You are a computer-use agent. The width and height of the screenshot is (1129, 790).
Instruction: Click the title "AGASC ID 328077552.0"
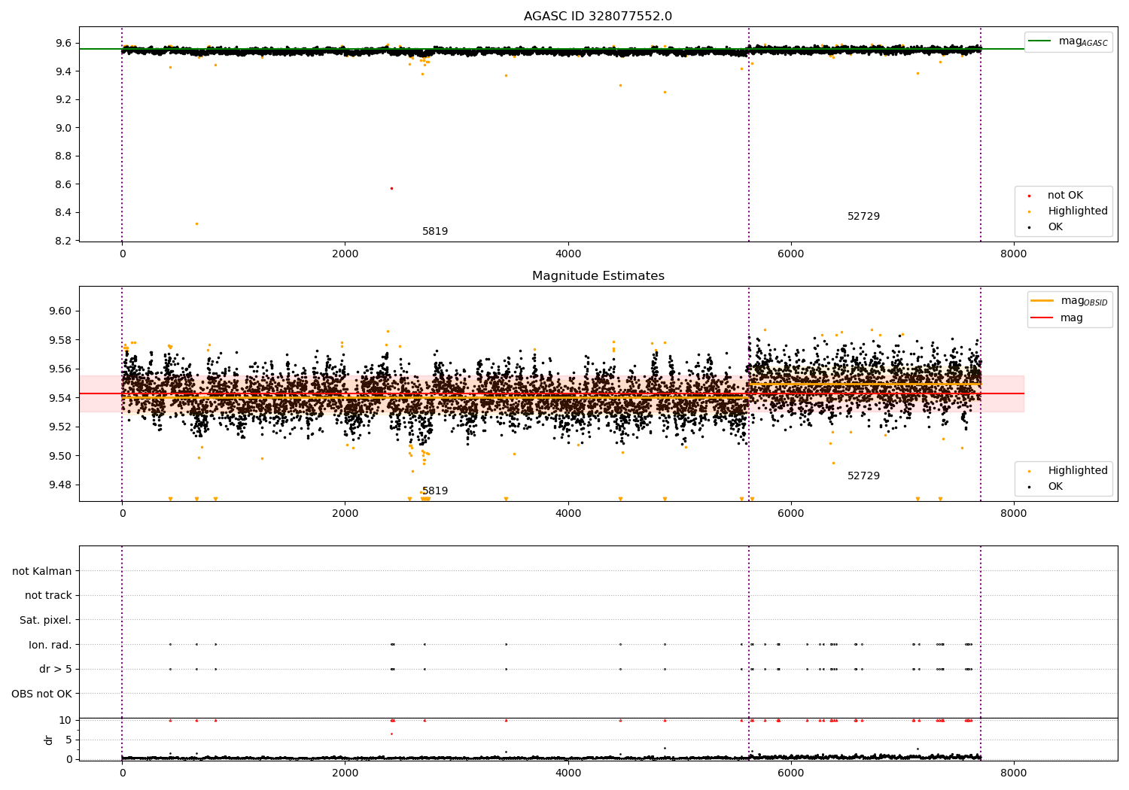coord(598,17)
